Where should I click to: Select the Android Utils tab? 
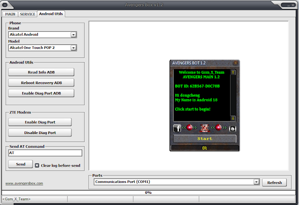click(x=51, y=14)
